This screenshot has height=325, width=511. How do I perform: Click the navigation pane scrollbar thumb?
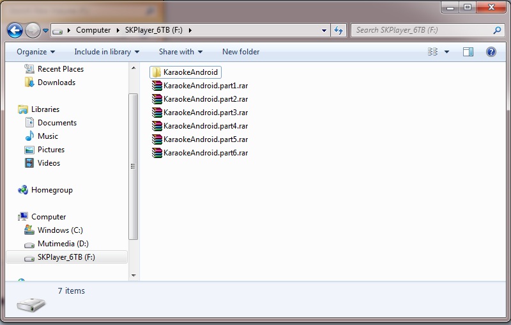point(133,166)
